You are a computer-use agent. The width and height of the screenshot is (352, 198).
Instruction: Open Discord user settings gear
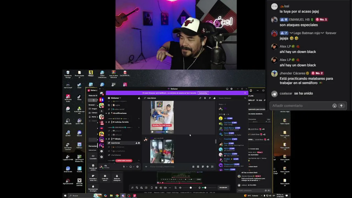137,167
